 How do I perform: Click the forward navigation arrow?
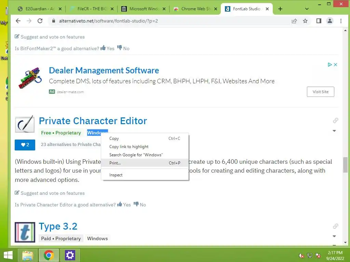[x=29, y=21]
